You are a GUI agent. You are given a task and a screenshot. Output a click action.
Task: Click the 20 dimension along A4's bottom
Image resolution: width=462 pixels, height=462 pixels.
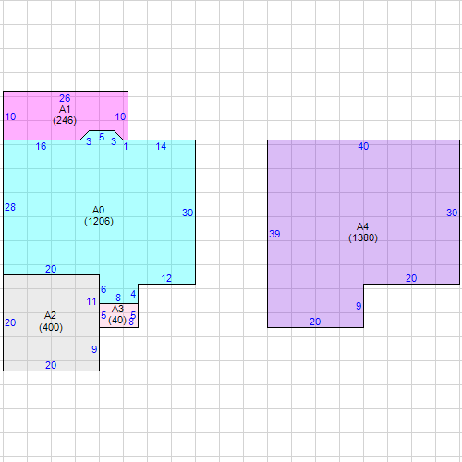coord(315,322)
